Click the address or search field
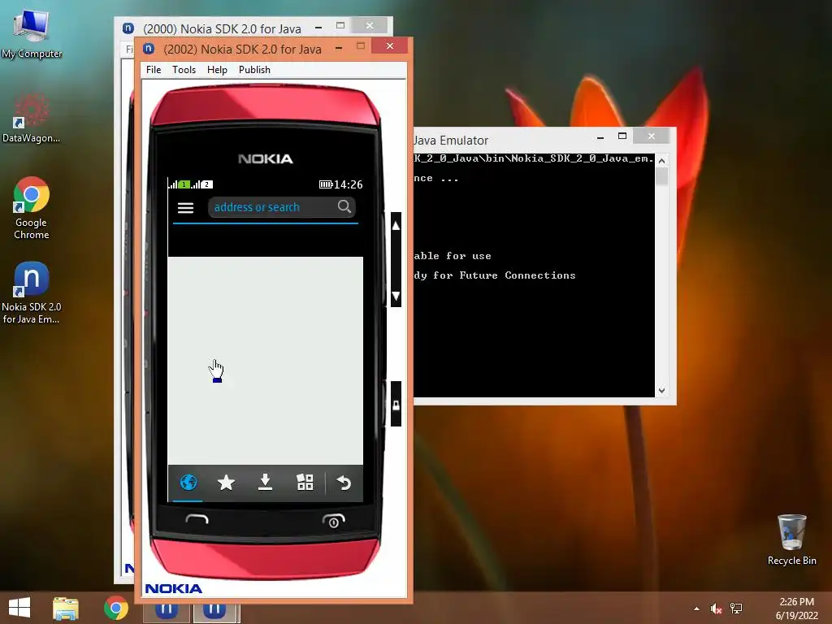The image size is (832, 624). pyautogui.click(x=282, y=207)
